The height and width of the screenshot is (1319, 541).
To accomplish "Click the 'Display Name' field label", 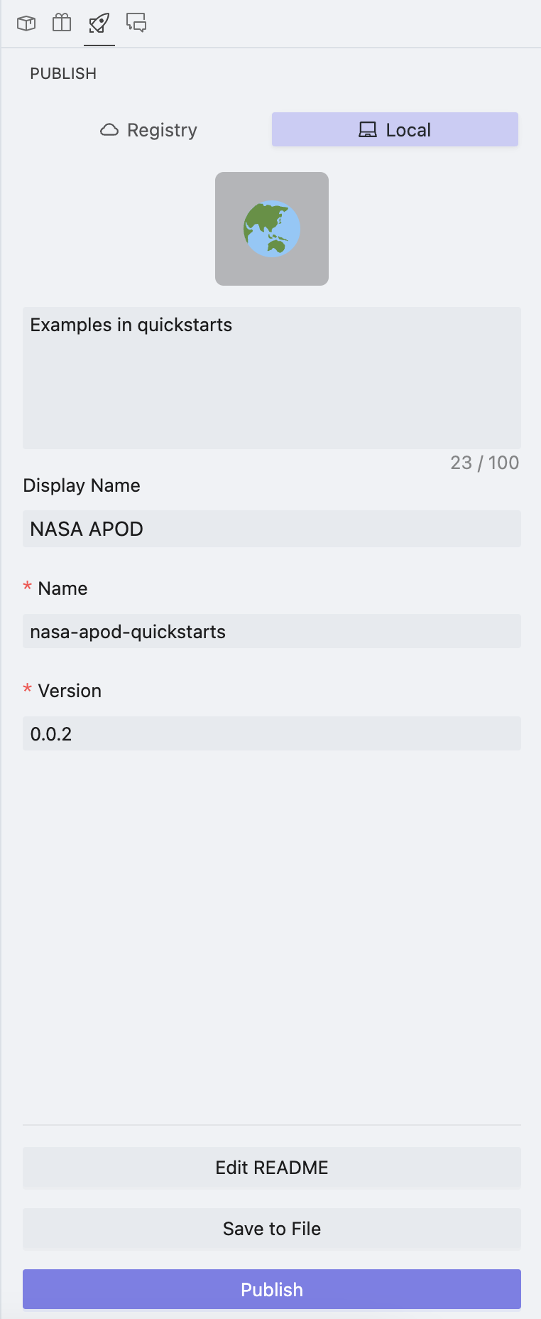I will coord(82,485).
